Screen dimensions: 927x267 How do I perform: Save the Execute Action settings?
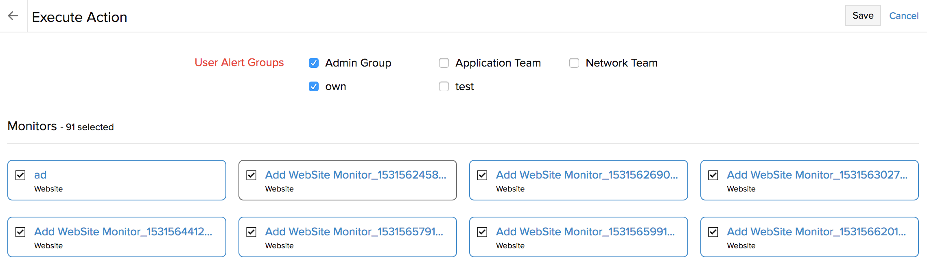click(862, 16)
